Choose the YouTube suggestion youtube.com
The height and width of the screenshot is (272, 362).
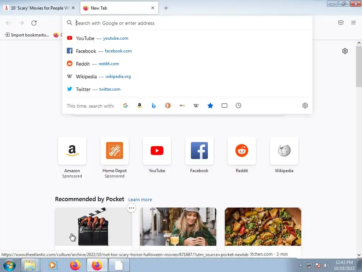187,38
